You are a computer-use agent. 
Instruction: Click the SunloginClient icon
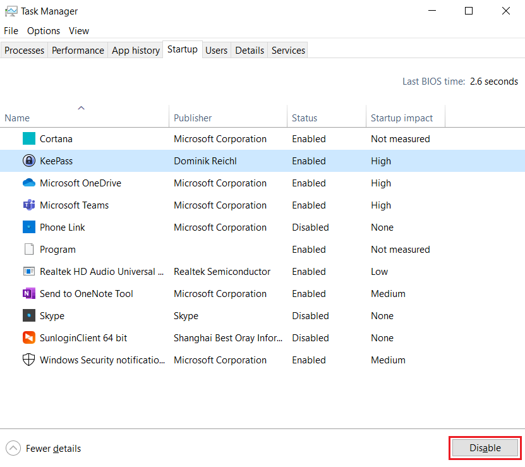coord(28,337)
